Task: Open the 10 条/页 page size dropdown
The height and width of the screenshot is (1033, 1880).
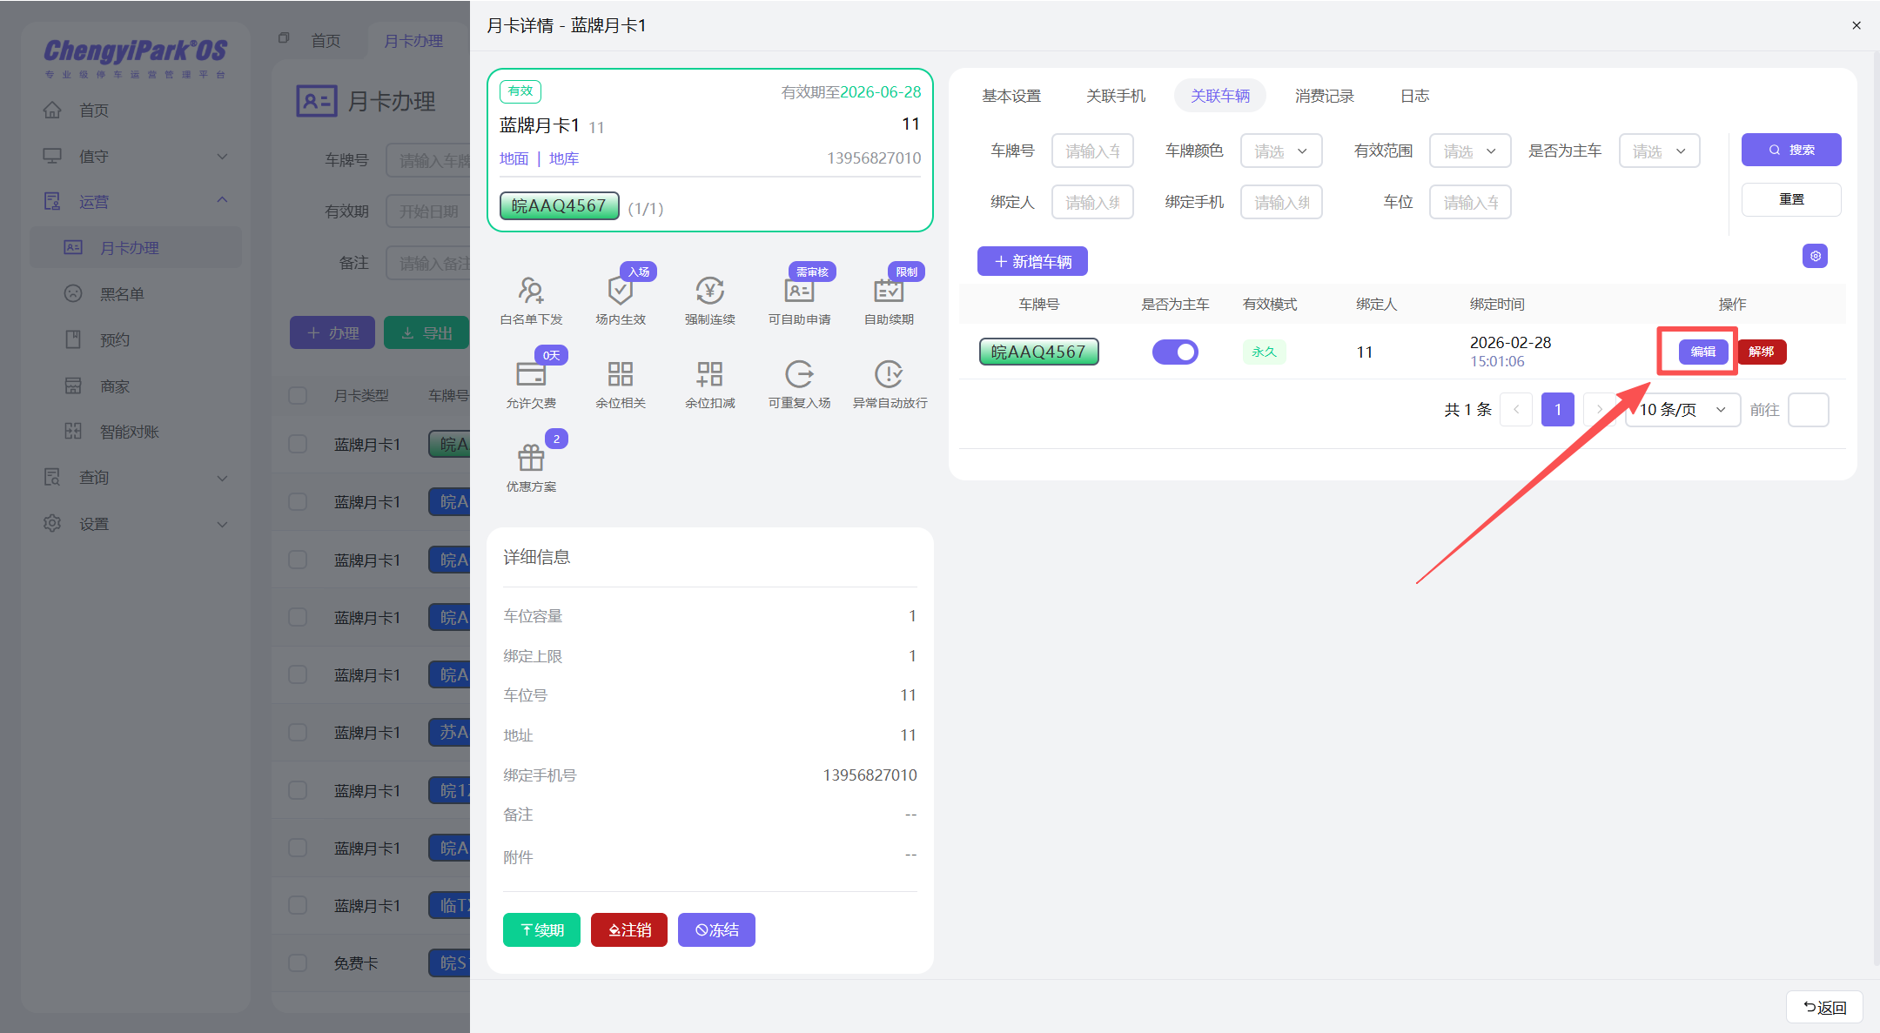Action: 1682,409
